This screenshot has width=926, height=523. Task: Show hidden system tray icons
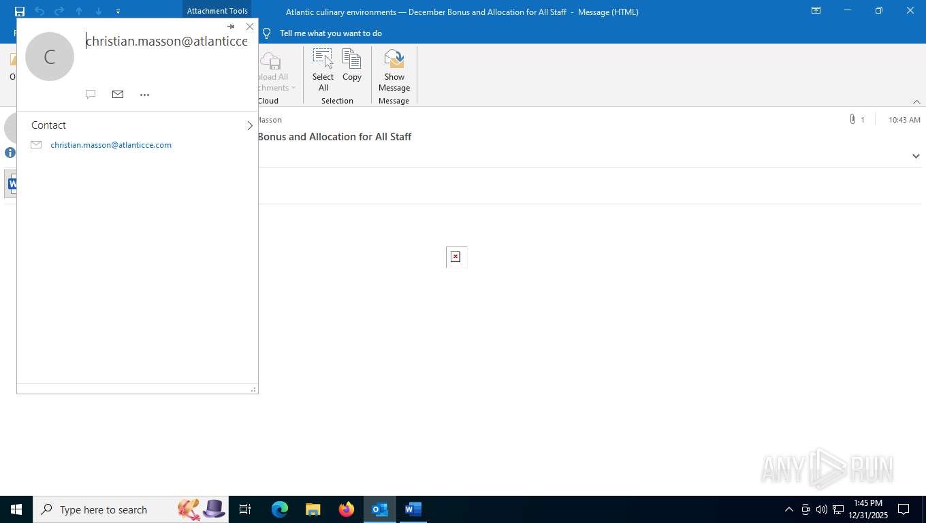789,509
